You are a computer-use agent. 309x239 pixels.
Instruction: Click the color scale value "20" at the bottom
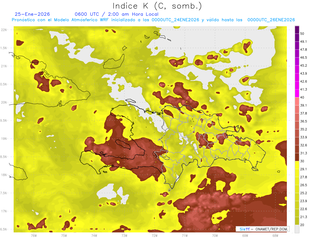click(303, 225)
